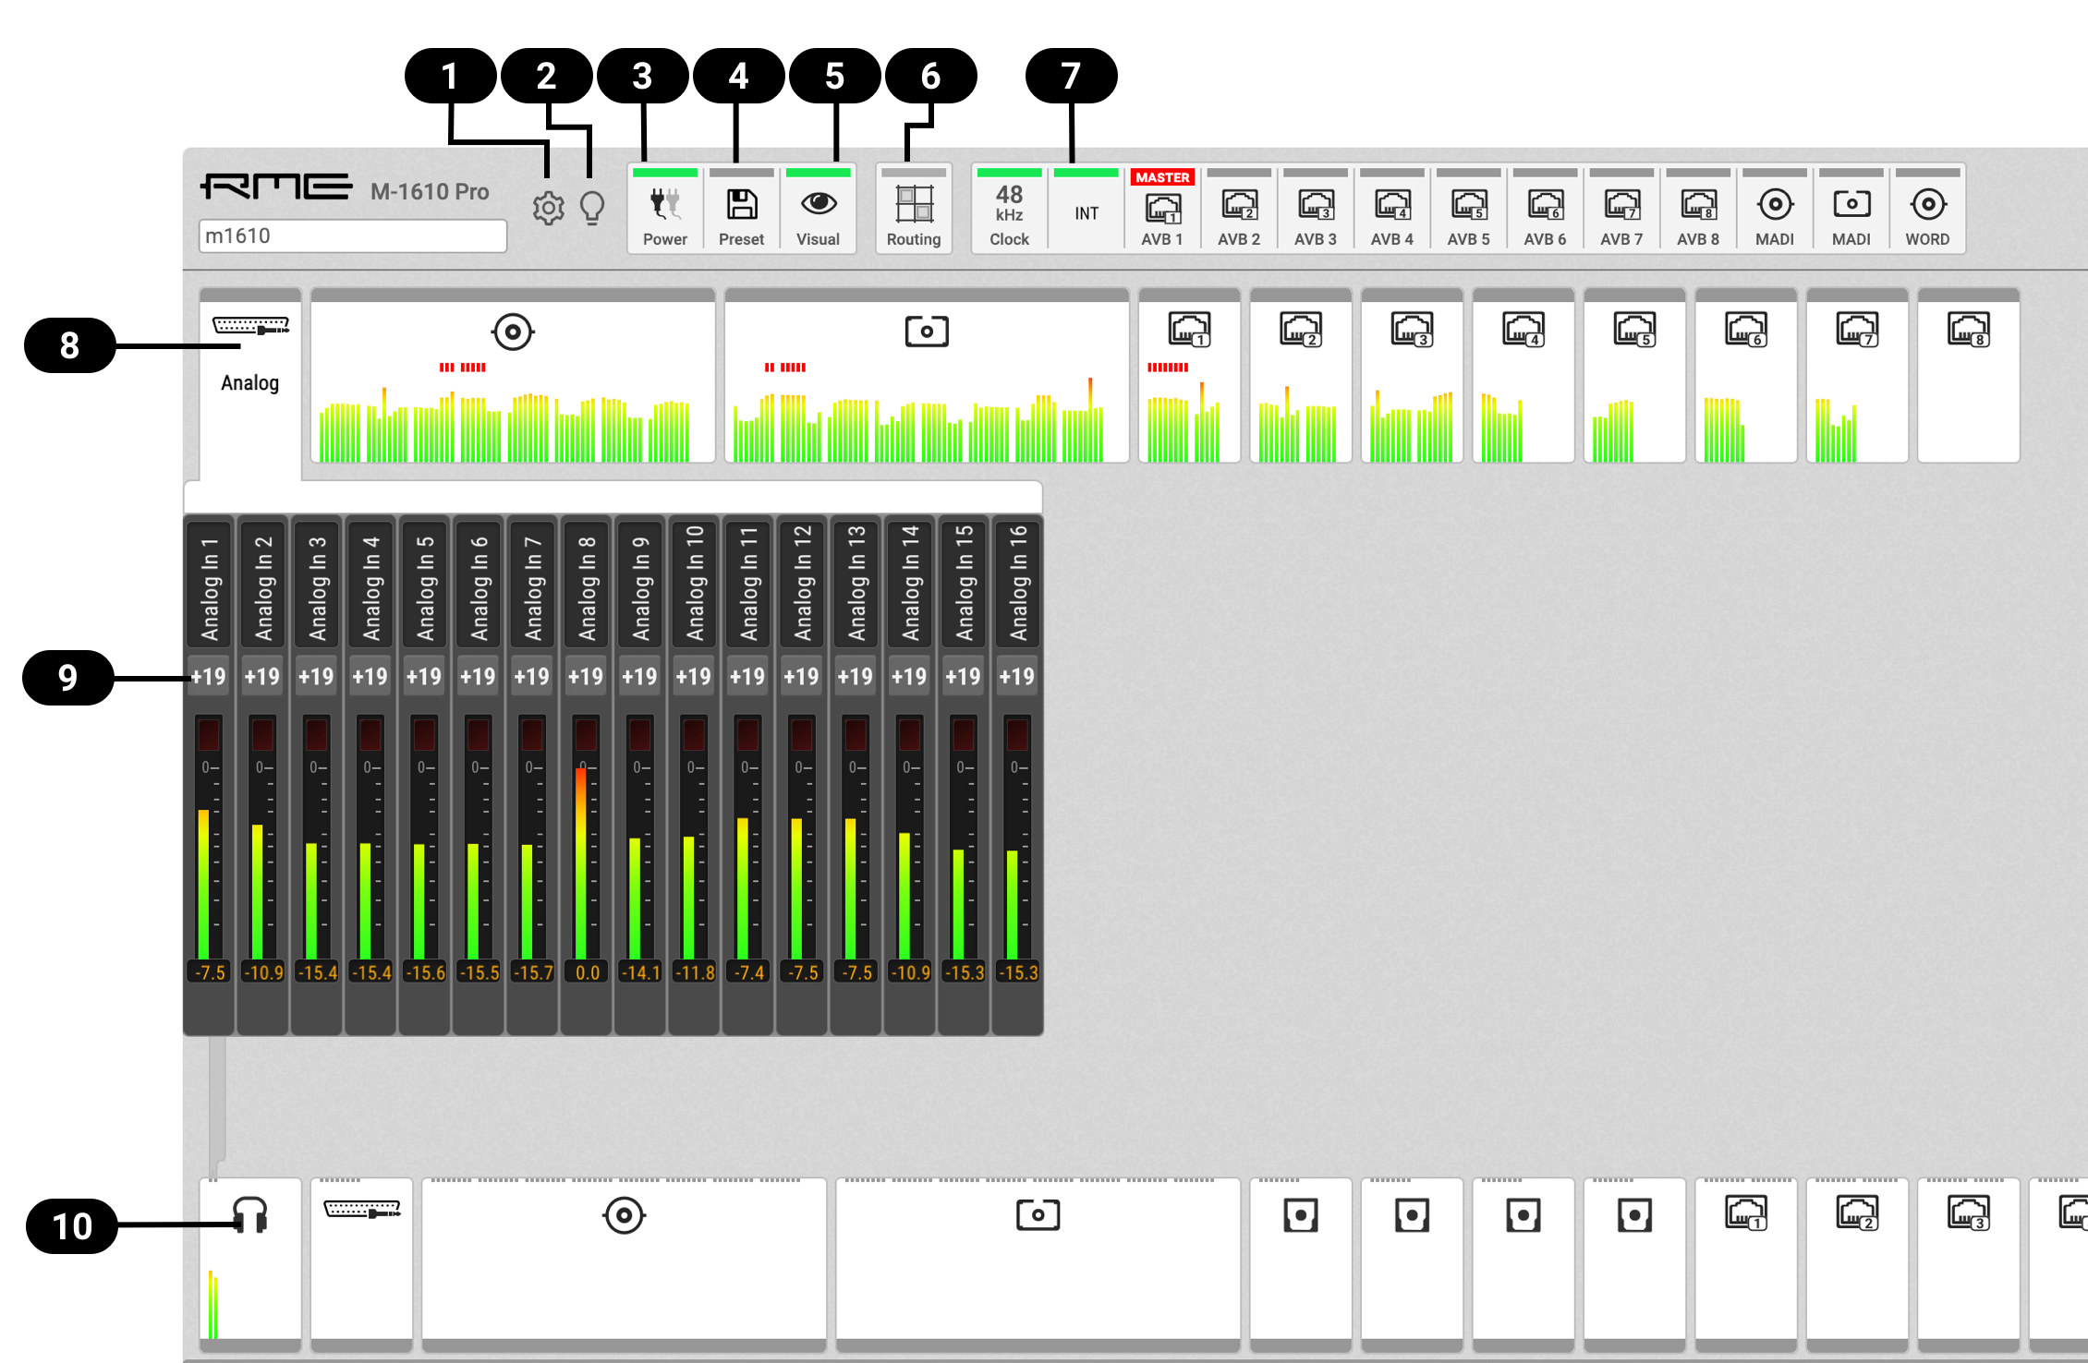Select AVB 5 stream in header

(x=1469, y=209)
